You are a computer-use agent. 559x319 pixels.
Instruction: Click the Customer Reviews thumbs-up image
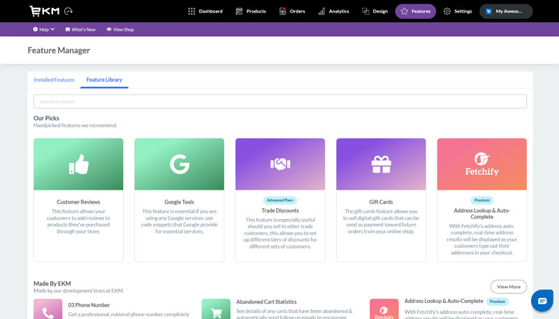point(78,164)
